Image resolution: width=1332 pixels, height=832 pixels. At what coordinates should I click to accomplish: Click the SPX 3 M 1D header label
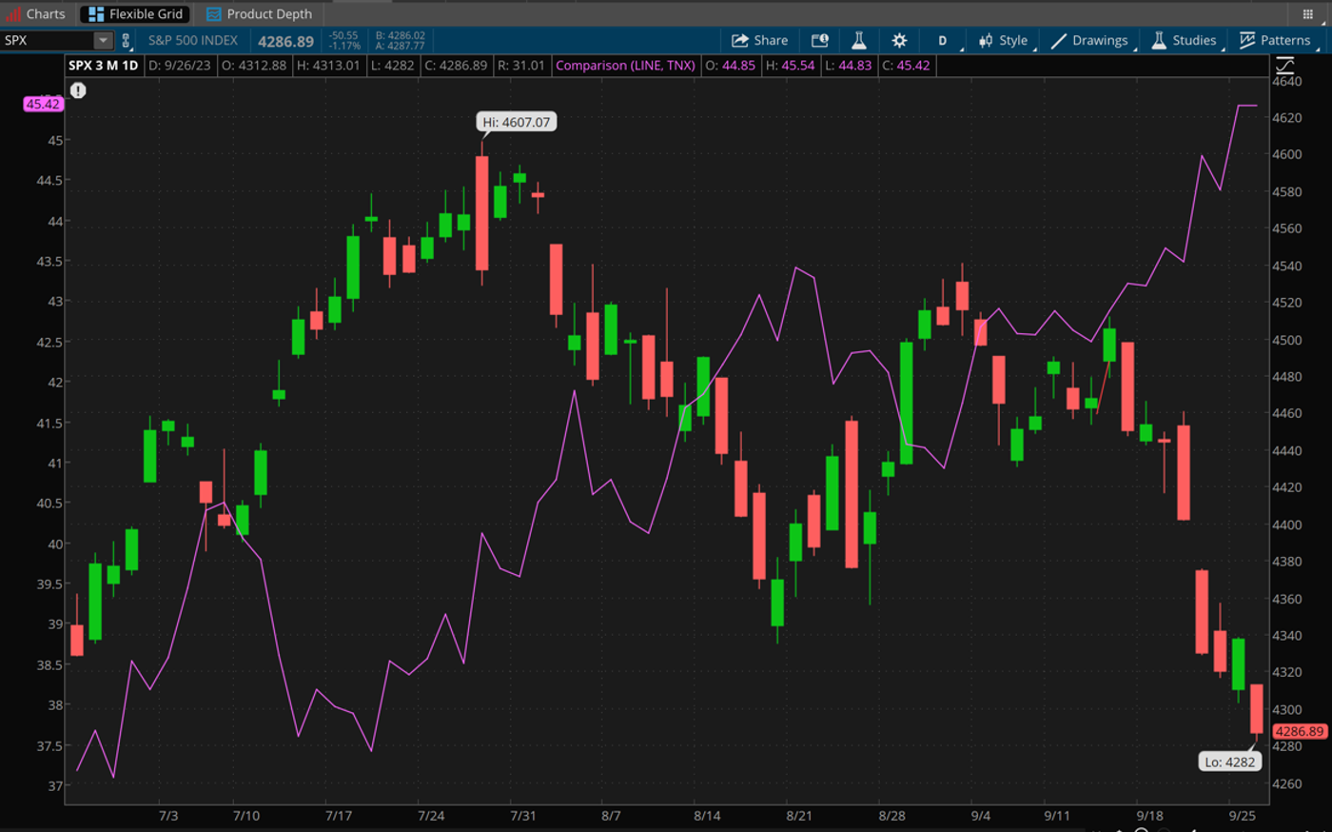tap(103, 66)
